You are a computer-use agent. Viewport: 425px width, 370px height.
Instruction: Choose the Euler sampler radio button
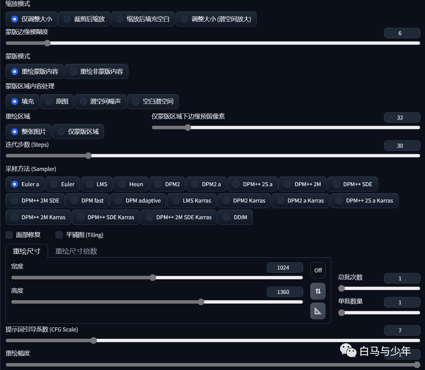[x=63, y=184]
